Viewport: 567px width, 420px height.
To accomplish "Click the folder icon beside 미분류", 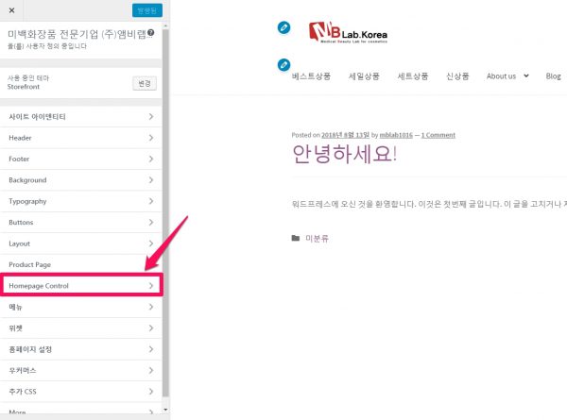I will [x=296, y=238].
